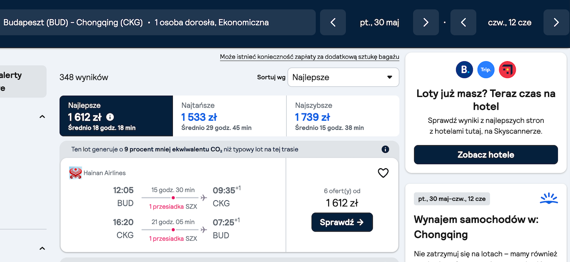This screenshot has height=262, width=570.
Task: Click the pt., 30 maj departure date
Action: pyautogui.click(x=380, y=22)
